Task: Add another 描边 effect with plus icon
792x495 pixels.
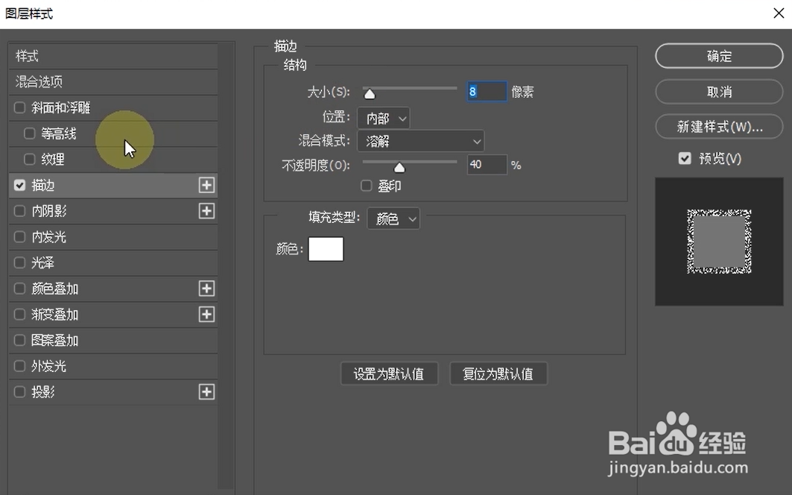Action: 206,185
